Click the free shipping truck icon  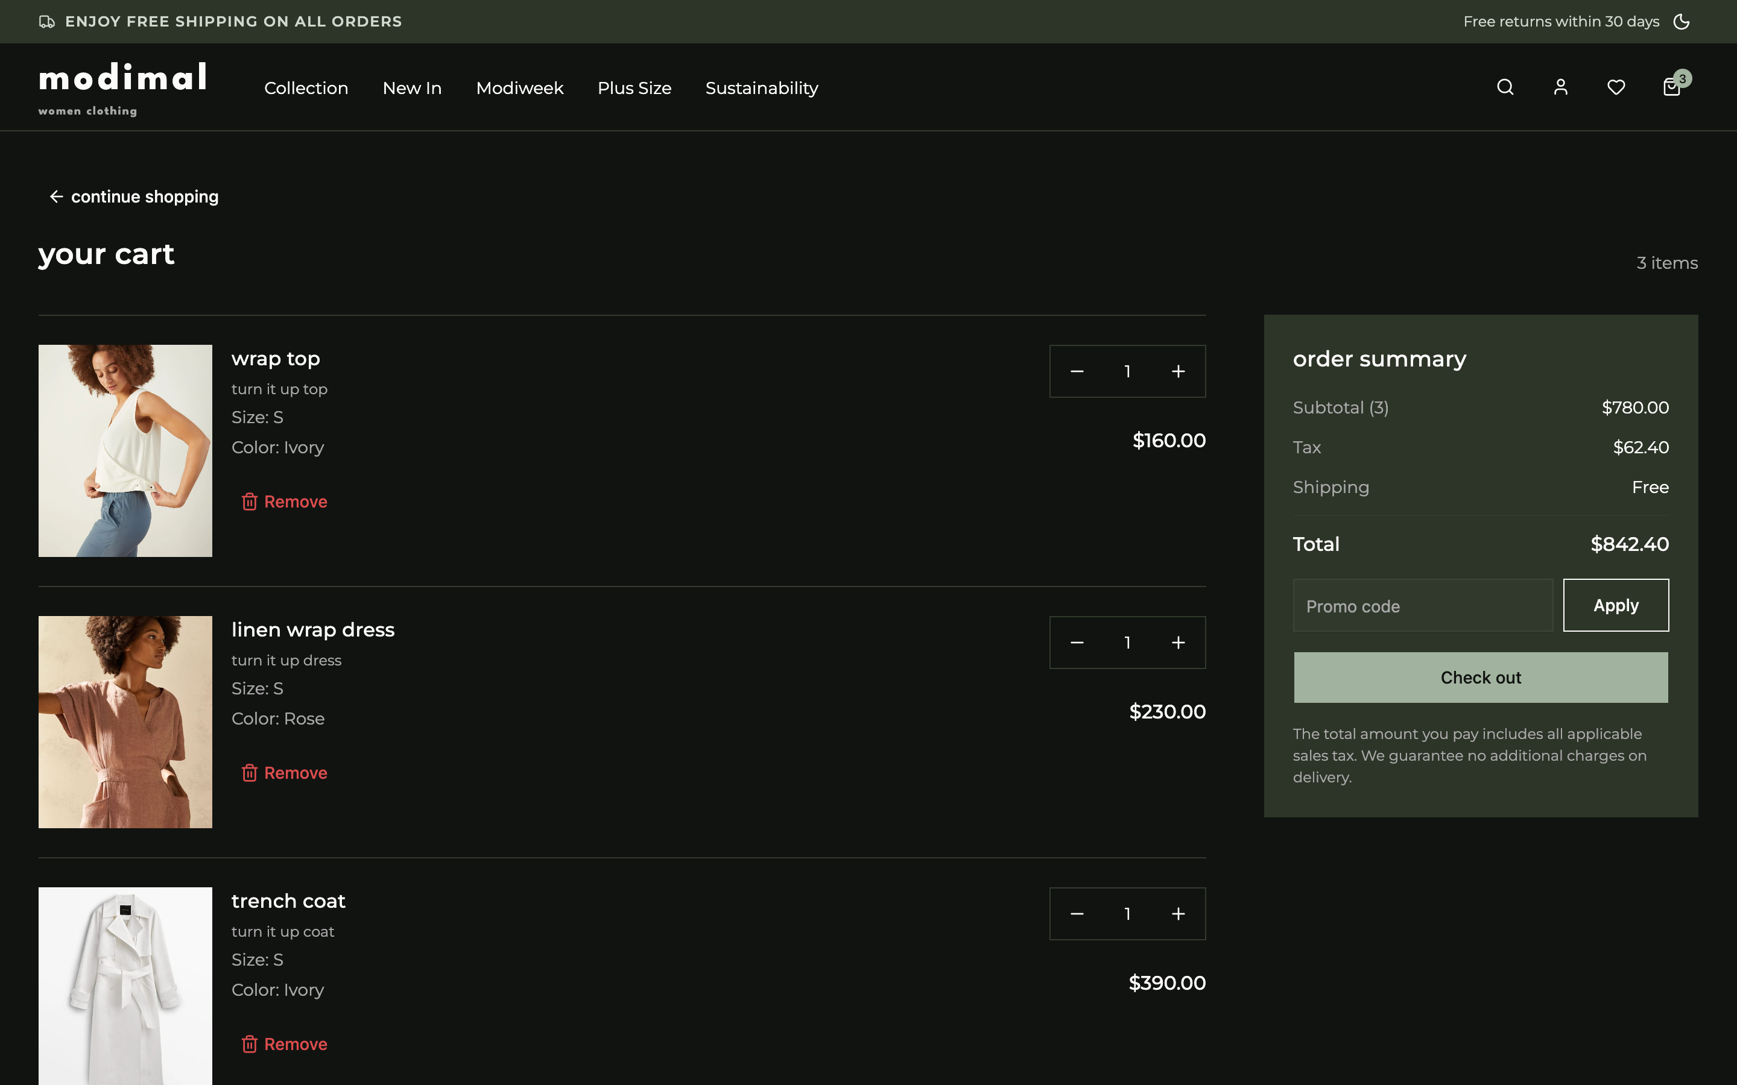pyautogui.click(x=46, y=22)
